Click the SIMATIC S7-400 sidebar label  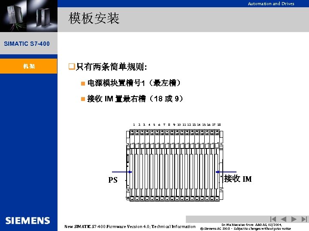coord(27,44)
